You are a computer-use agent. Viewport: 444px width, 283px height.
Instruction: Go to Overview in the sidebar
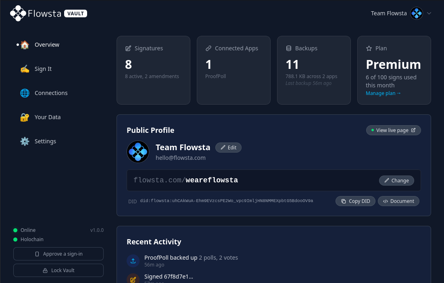coord(47,45)
